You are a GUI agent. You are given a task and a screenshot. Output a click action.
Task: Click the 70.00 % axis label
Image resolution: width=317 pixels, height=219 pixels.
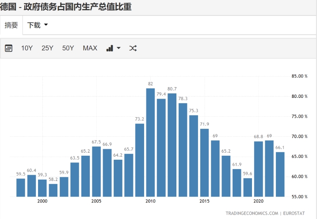pyautogui.click(x=299, y=137)
